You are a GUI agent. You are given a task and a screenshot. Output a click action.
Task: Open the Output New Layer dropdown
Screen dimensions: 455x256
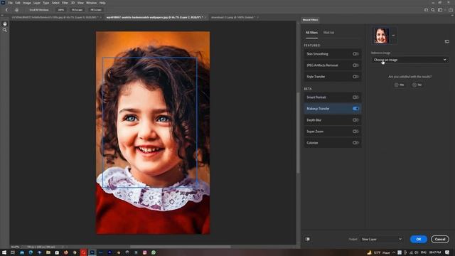coord(382,239)
